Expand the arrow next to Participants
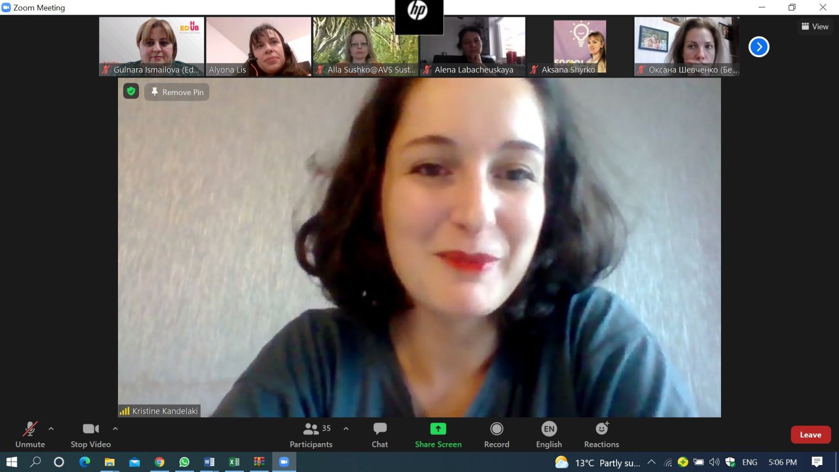The image size is (839, 472). click(346, 428)
